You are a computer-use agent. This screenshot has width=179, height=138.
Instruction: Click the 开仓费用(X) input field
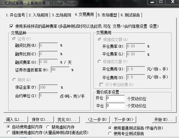[x=136, y=69]
